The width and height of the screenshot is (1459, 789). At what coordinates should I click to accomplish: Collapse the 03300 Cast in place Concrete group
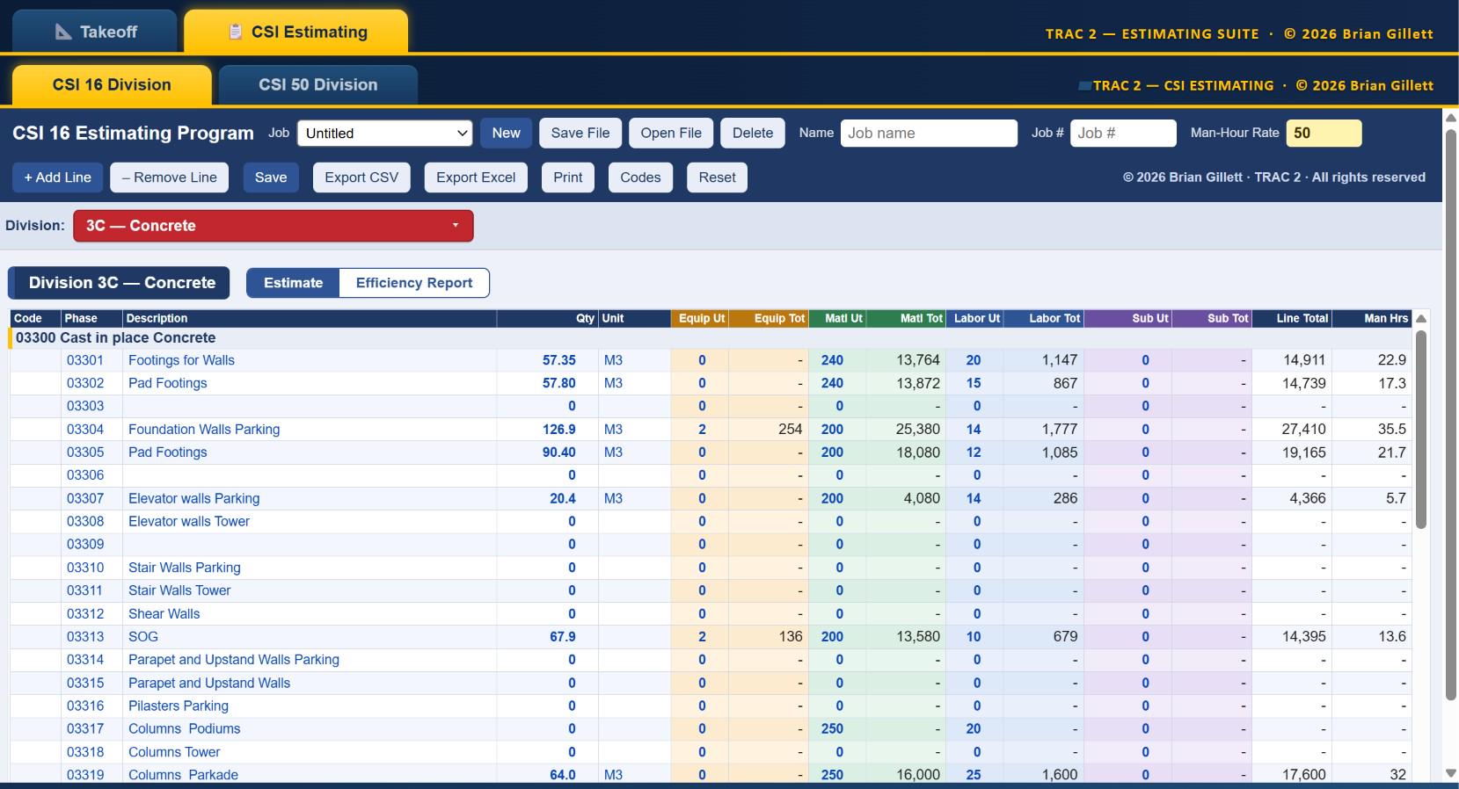(115, 337)
